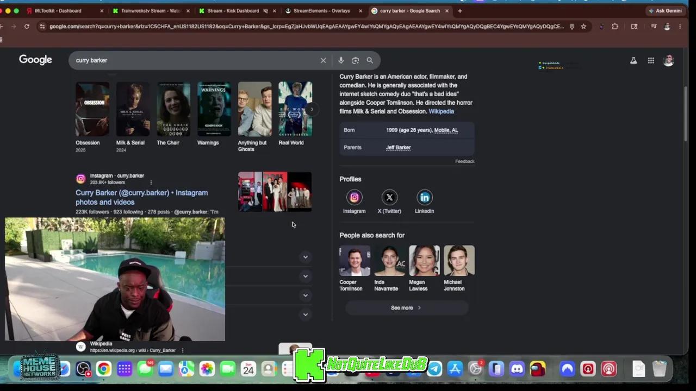Viewport: 696px width, 391px height.
Task: Open Discord from the dock
Action: pos(517,369)
